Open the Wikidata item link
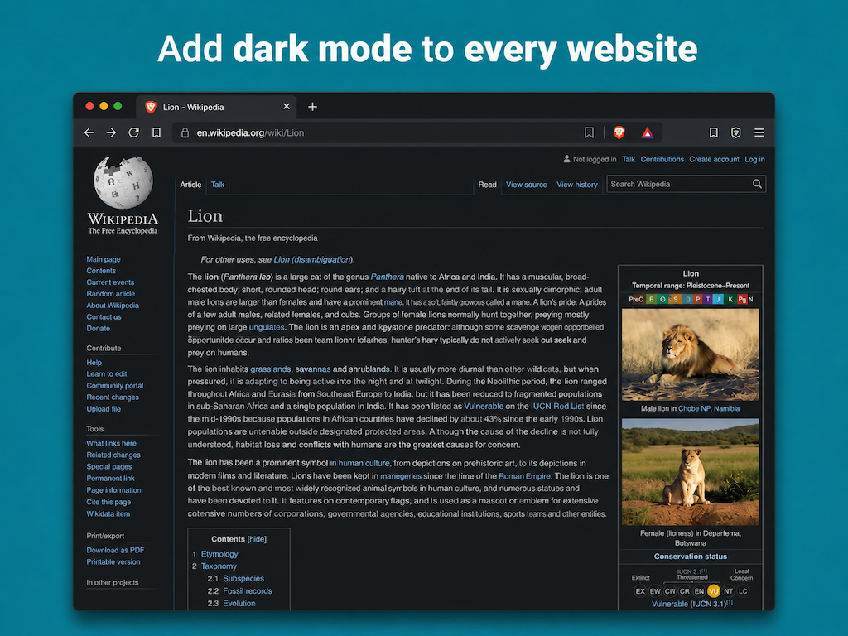Viewport: 848px width, 636px height. click(x=108, y=513)
